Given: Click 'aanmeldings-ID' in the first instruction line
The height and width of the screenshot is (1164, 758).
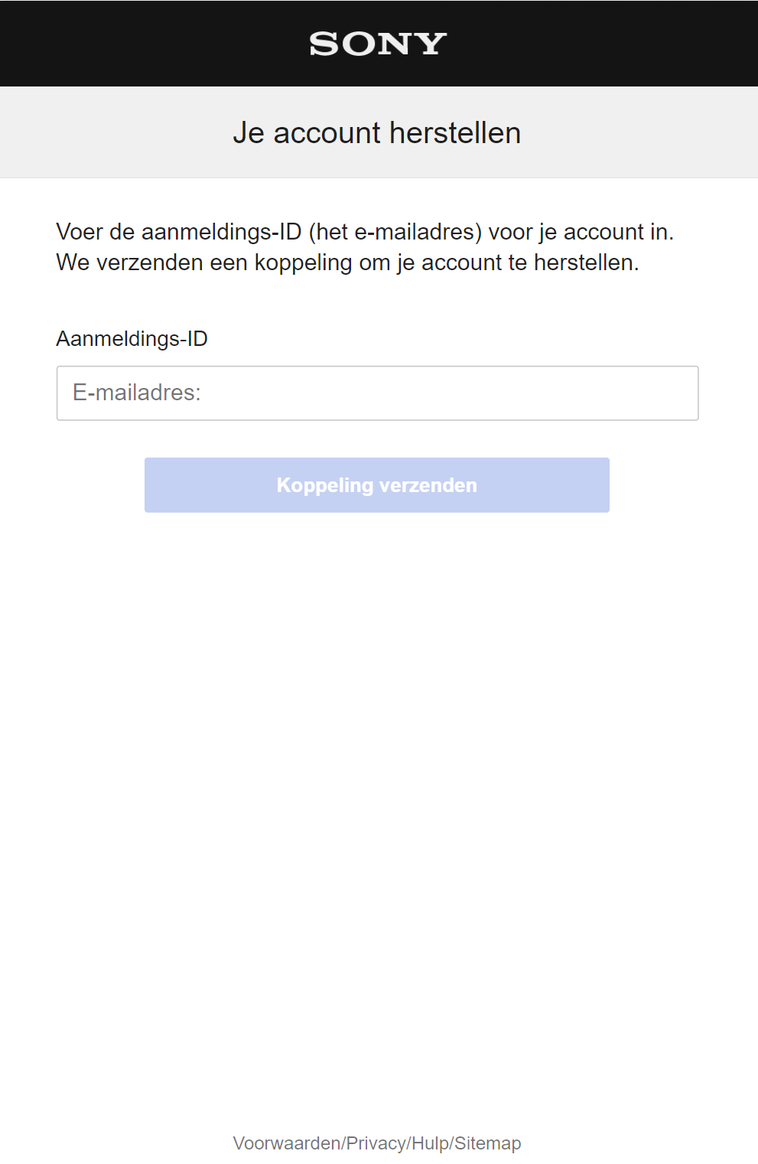Looking at the screenshot, I should (221, 232).
